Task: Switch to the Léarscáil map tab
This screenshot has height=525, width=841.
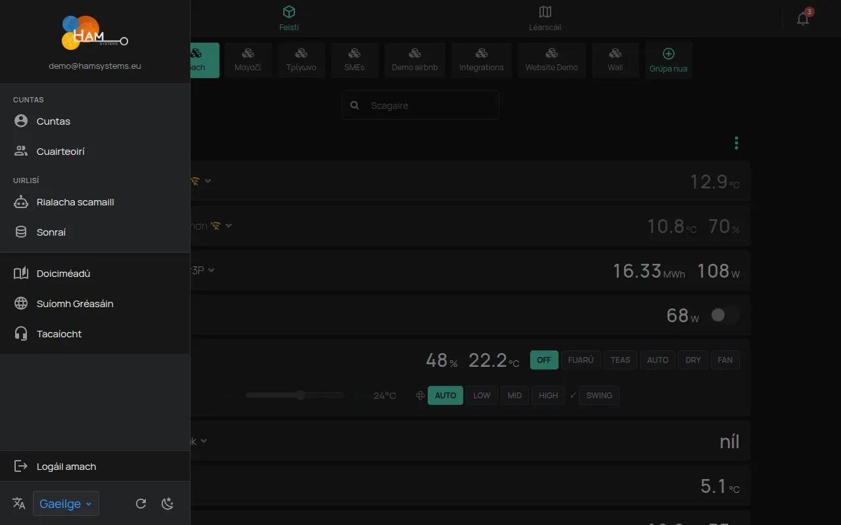Action: (545, 18)
